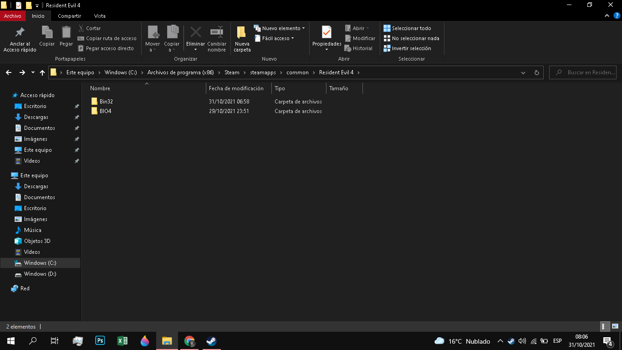
Task: Open recent locations dropdown arrow
Action: point(33,72)
